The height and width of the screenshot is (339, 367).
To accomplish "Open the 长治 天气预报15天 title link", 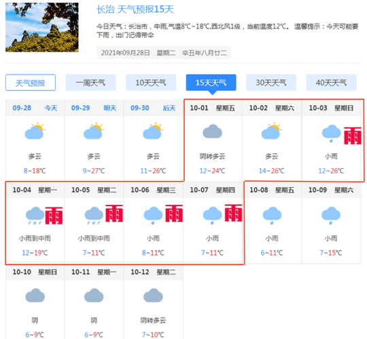I will coord(135,9).
